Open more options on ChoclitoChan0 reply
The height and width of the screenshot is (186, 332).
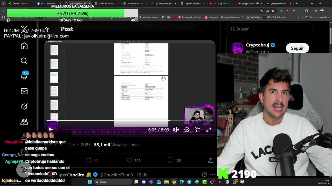pyautogui.click(x=213, y=175)
